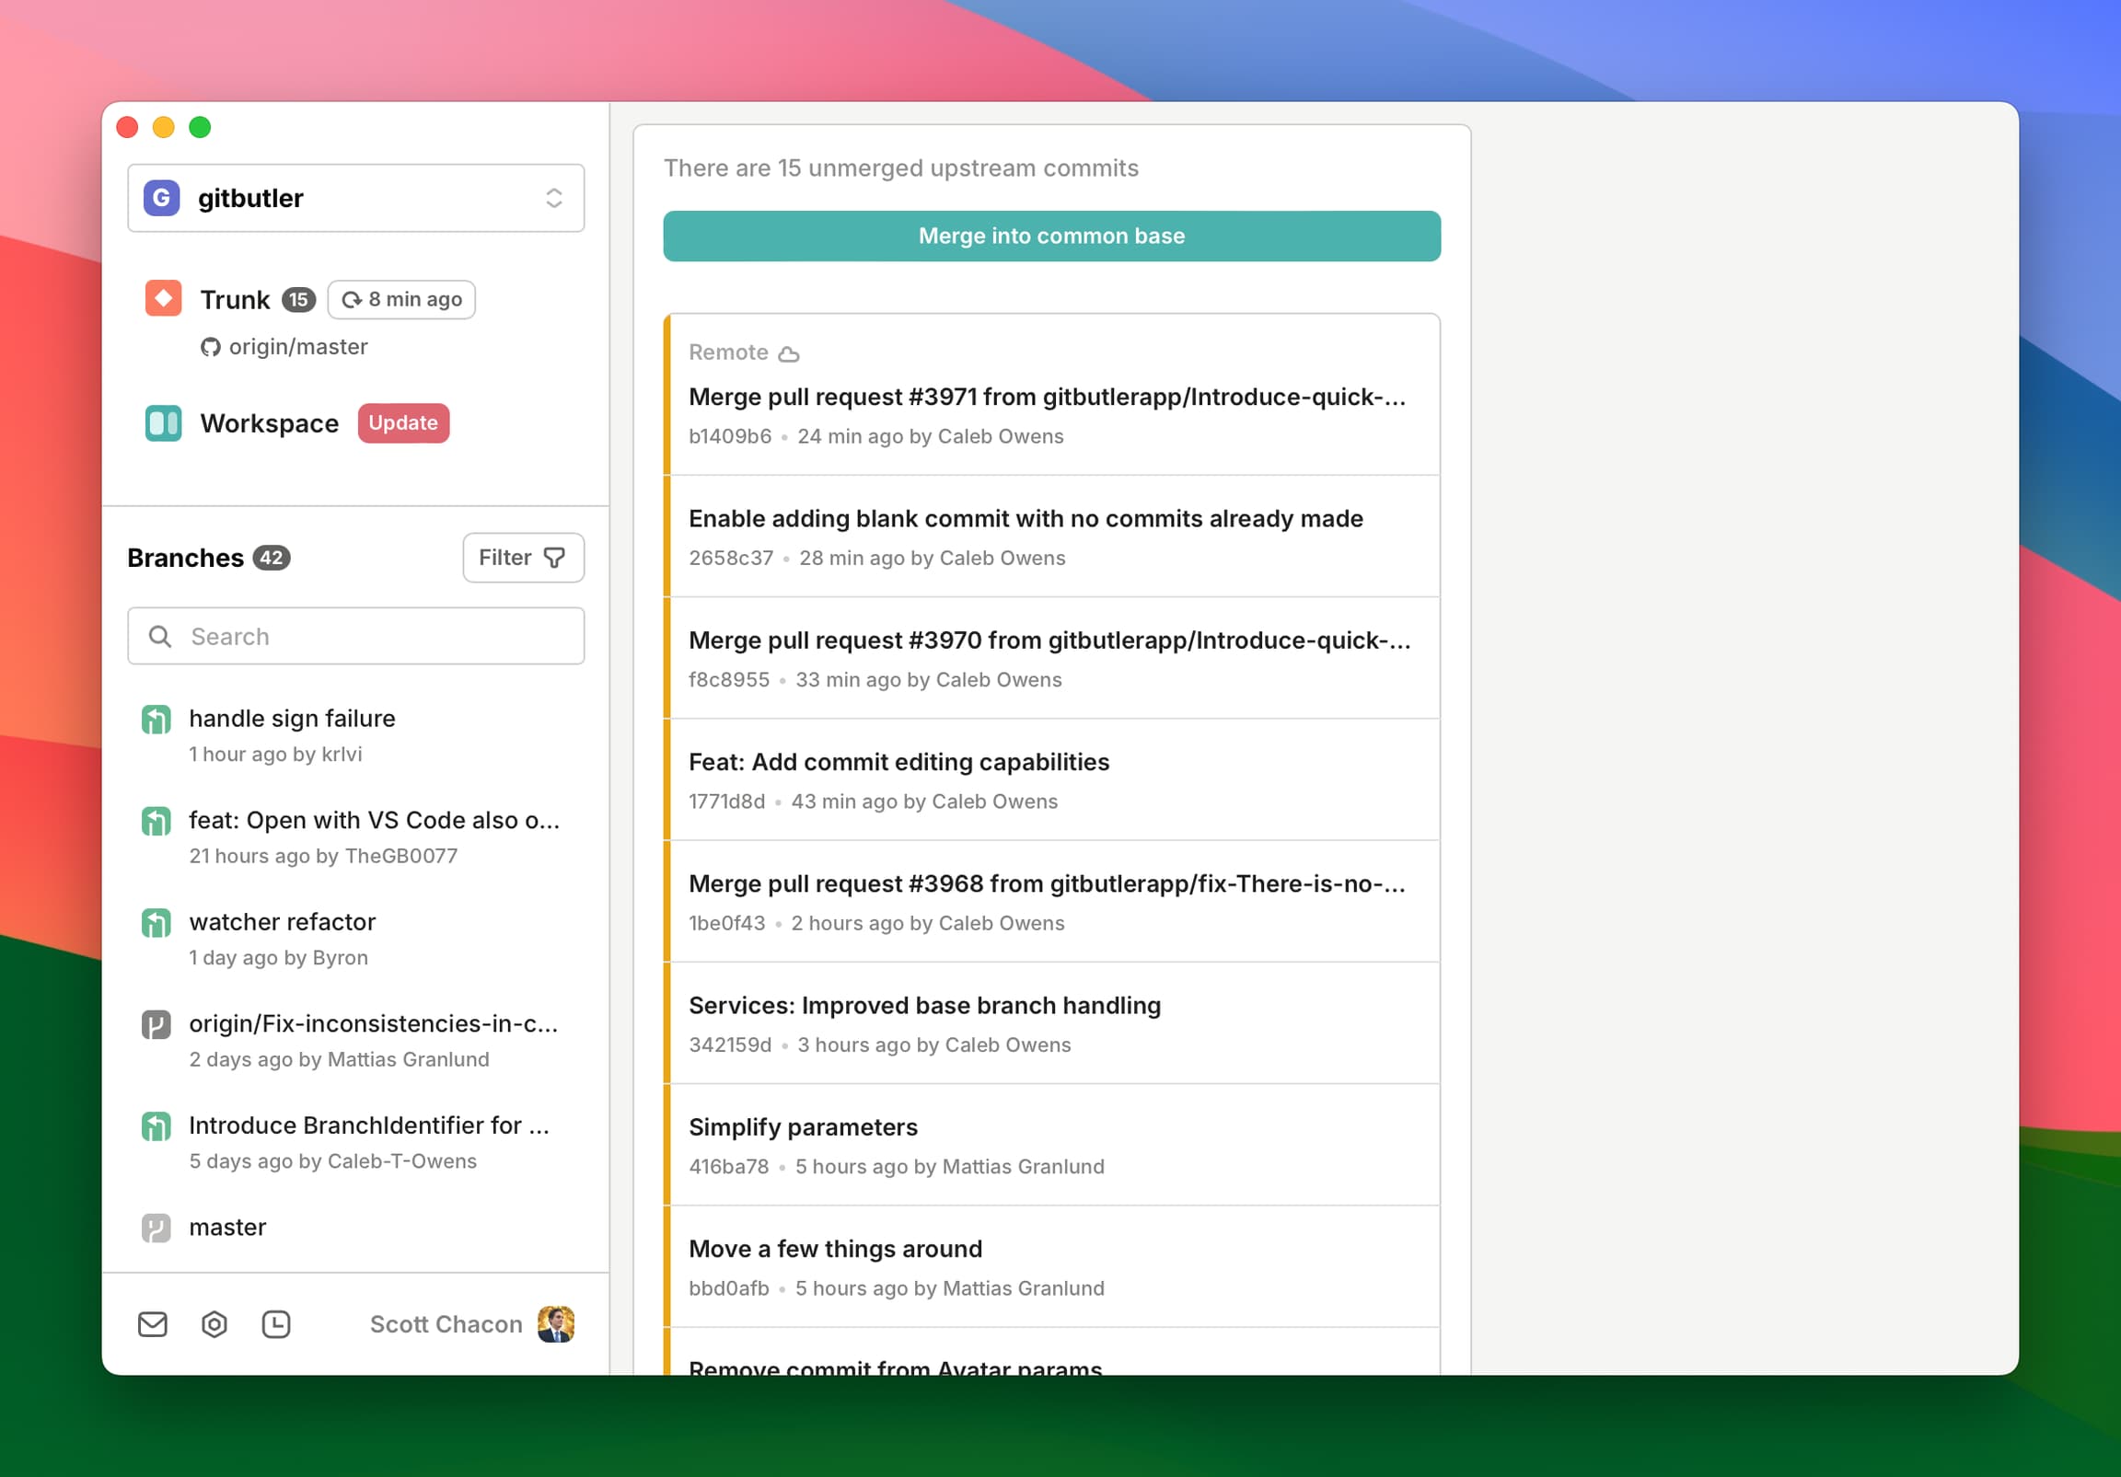Open the watcher refactor branch
The width and height of the screenshot is (2121, 1477).
(283, 922)
